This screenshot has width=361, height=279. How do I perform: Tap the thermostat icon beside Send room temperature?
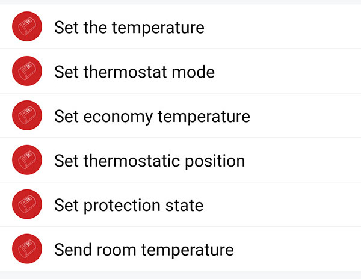click(27, 249)
